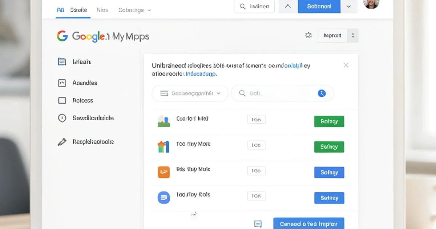Select the pencil edit tool in the sidebar
436x229 pixels.
(x=61, y=141)
